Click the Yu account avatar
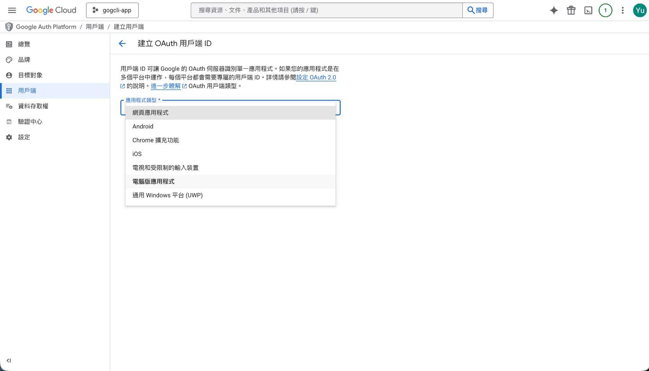This screenshot has width=649, height=371. tap(639, 10)
